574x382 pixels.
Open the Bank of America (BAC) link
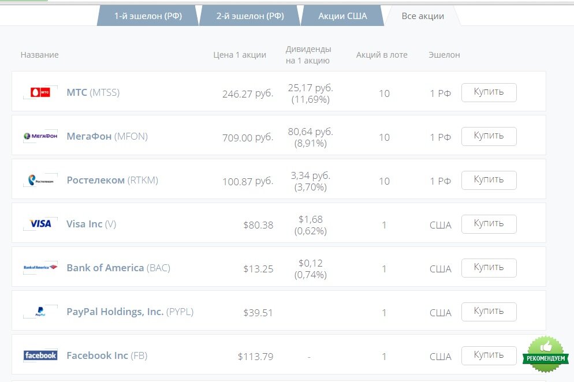coord(118,268)
